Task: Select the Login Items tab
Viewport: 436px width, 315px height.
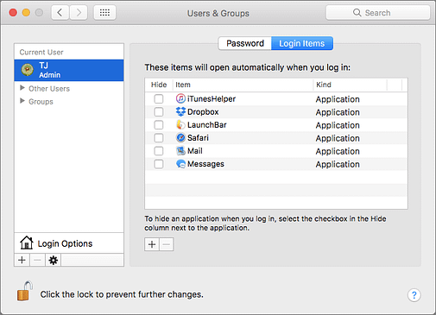Action: (x=302, y=43)
